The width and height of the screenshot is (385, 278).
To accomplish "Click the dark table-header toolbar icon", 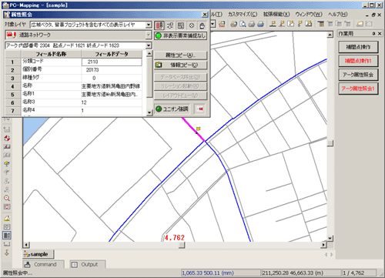I will pyautogui.click(x=321, y=24).
